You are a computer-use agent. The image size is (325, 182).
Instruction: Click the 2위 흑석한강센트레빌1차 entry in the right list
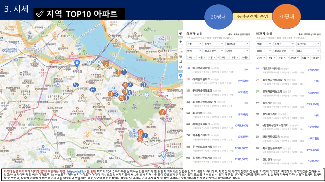point(288,82)
